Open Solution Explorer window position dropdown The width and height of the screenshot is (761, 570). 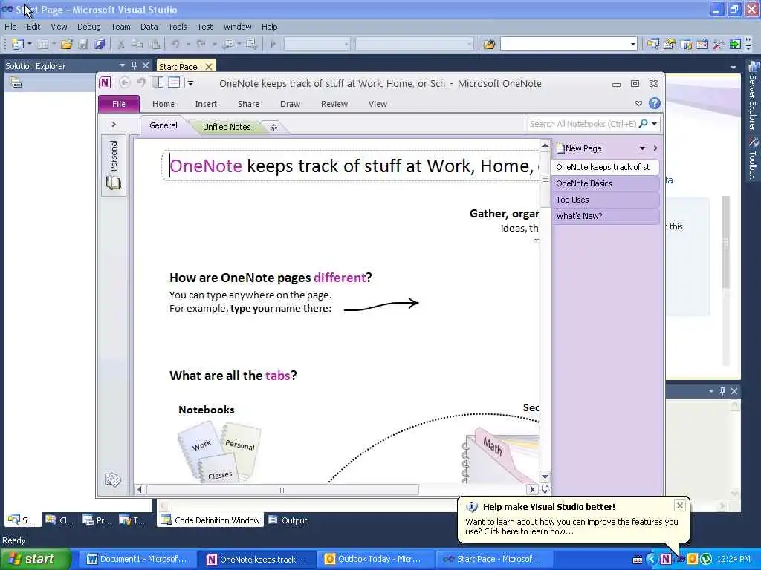(123, 65)
